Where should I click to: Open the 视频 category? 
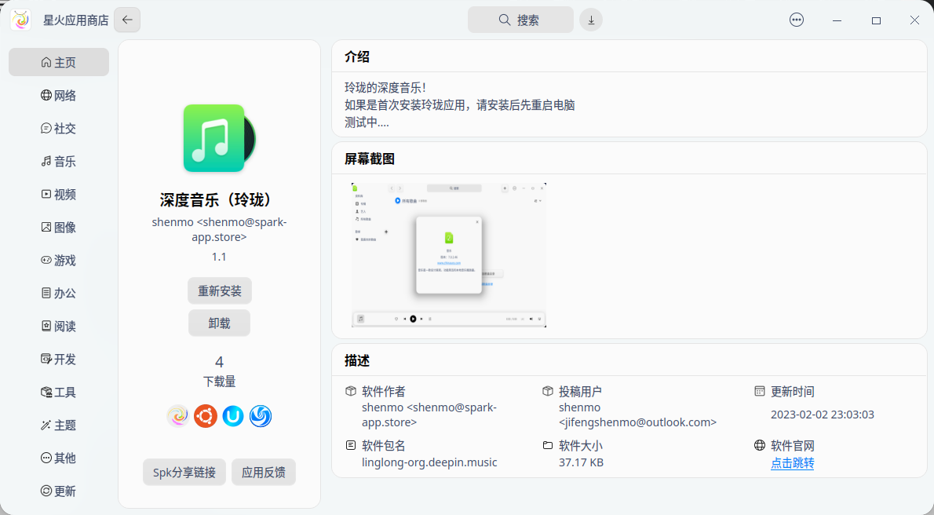tap(58, 195)
